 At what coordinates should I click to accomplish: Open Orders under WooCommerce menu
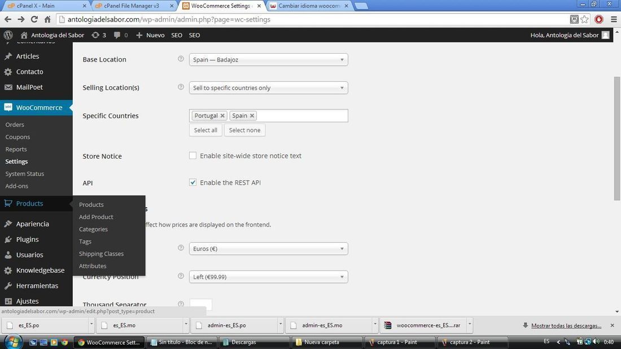click(15, 124)
